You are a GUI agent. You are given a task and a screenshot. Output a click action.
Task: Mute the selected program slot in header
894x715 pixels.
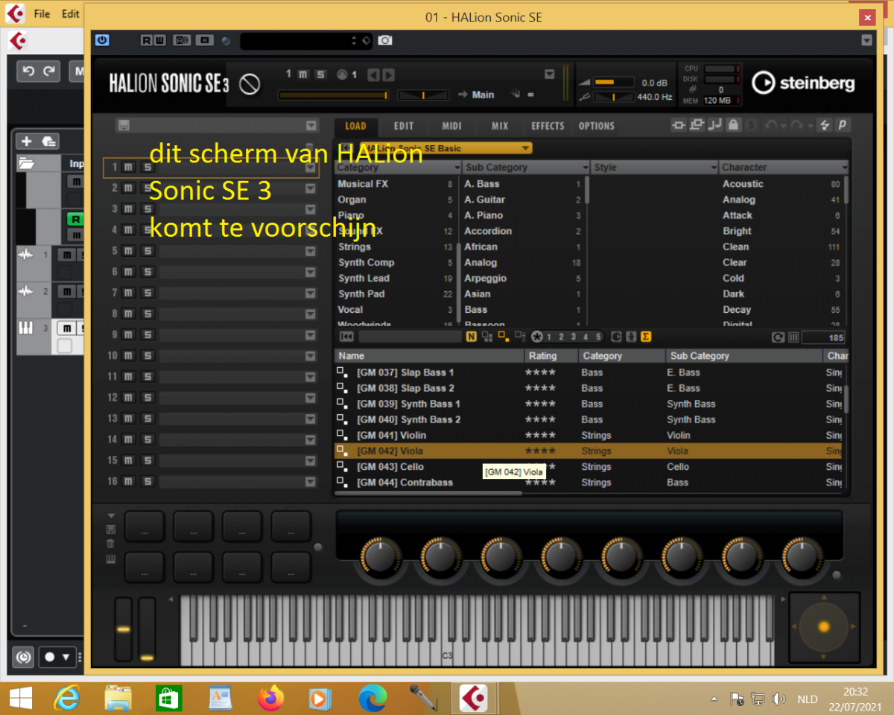(302, 74)
